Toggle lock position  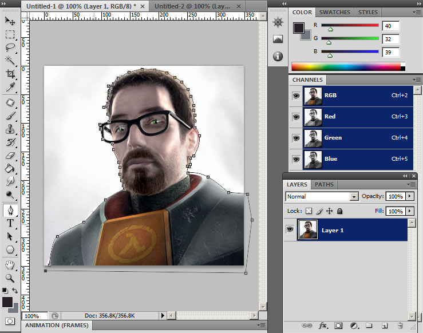point(329,211)
